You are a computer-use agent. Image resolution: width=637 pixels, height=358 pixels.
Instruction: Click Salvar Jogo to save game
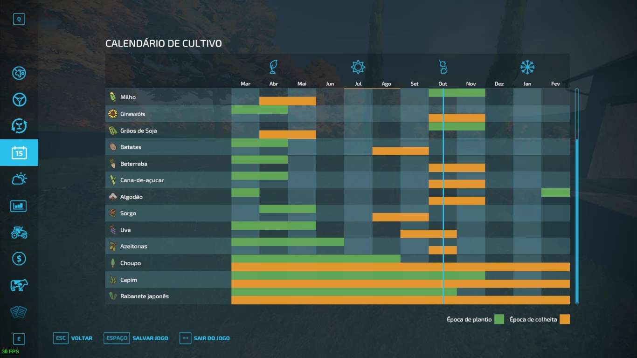click(x=136, y=338)
